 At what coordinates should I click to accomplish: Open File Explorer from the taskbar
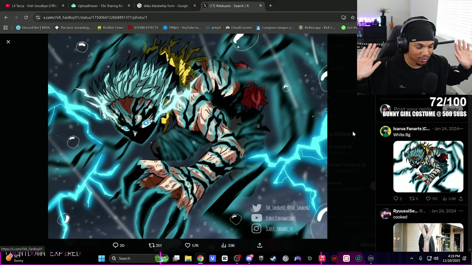click(x=188, y=258)
